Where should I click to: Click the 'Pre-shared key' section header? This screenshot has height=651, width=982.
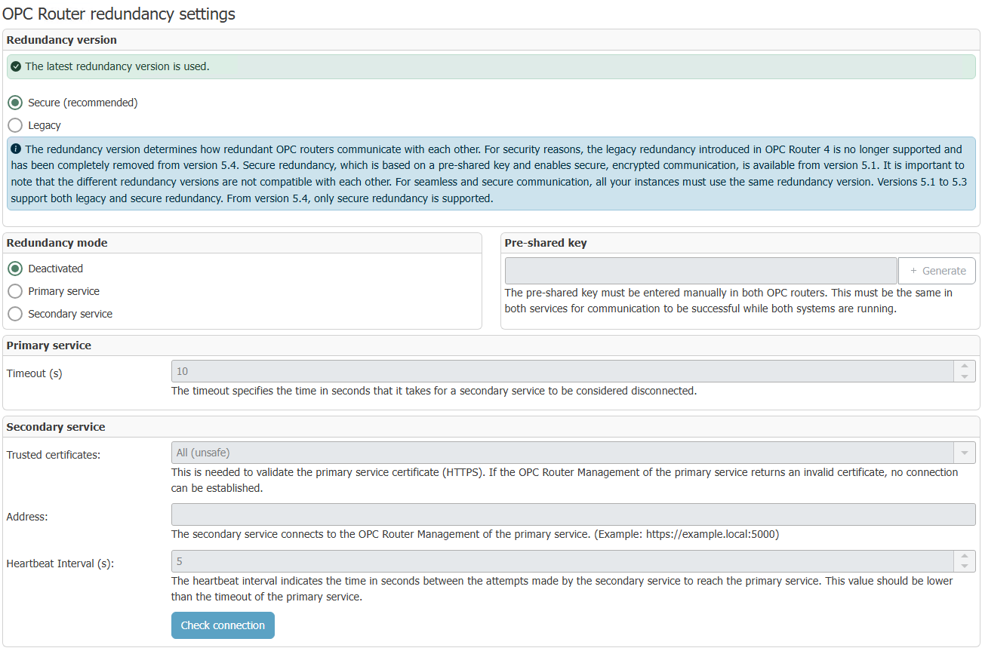click(x=546, y=243)
